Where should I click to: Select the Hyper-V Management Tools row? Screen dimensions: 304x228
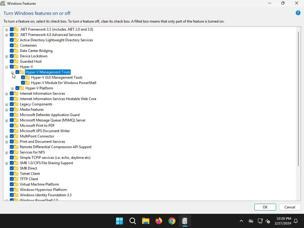pos(48,72)
